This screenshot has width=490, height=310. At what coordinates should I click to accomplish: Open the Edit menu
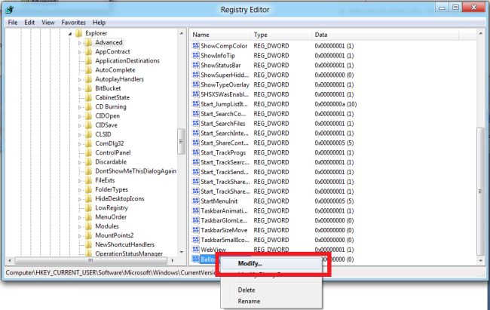coord(29,23)
